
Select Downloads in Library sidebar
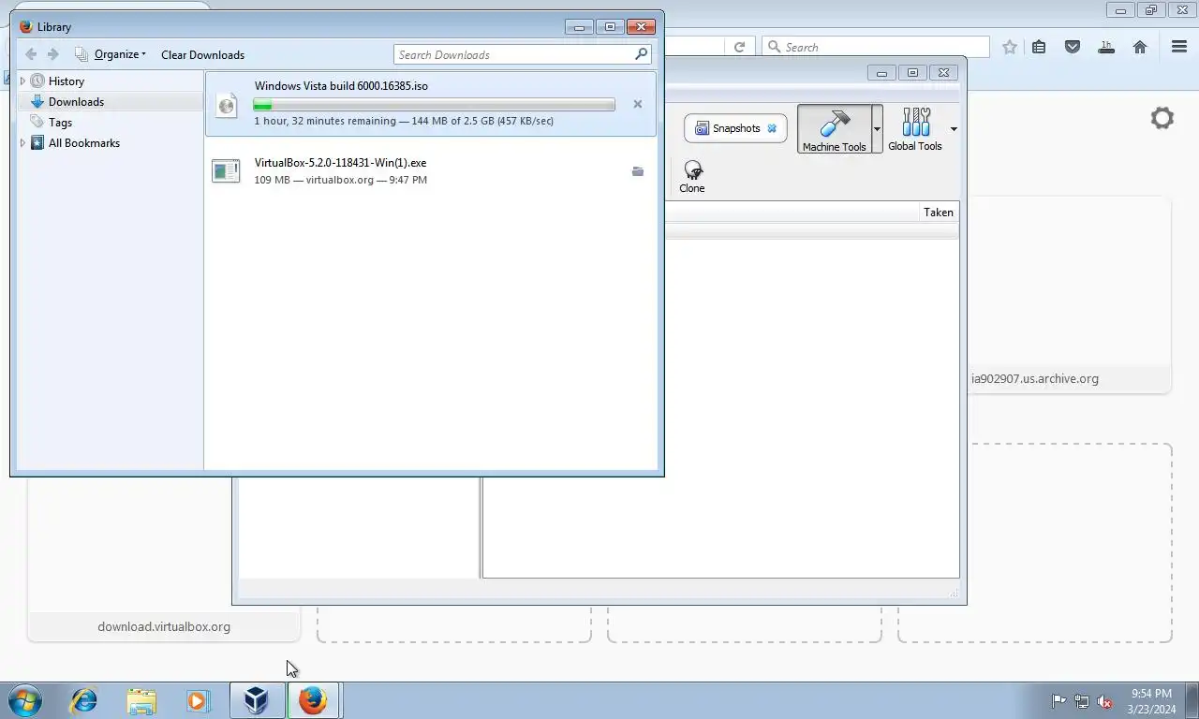(76, 102)
